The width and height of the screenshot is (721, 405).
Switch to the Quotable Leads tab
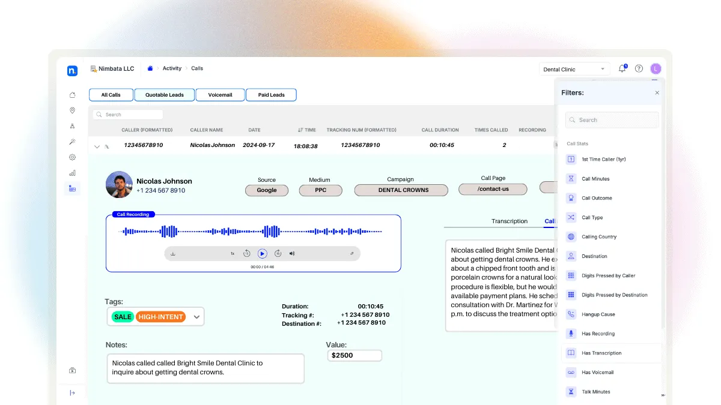164,95
